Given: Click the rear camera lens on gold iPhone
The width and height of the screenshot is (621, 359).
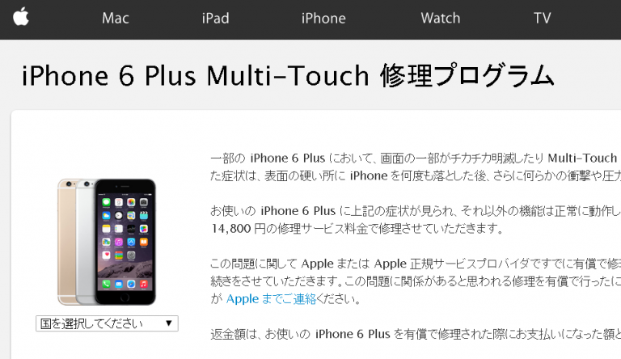Looking at the screenshot, I should click(x=69, y=184).
